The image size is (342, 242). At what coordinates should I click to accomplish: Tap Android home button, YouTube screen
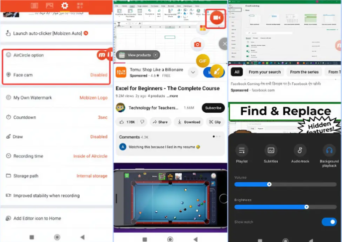[x=170, y=239]
